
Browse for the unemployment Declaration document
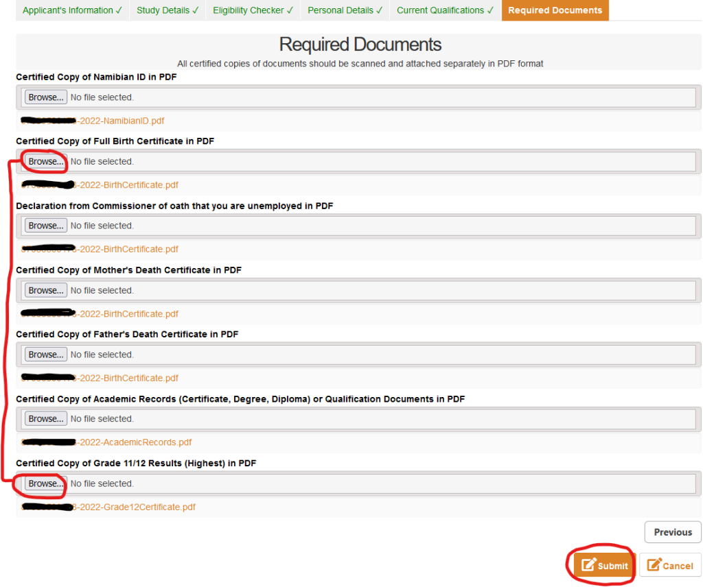coord(45,225)
